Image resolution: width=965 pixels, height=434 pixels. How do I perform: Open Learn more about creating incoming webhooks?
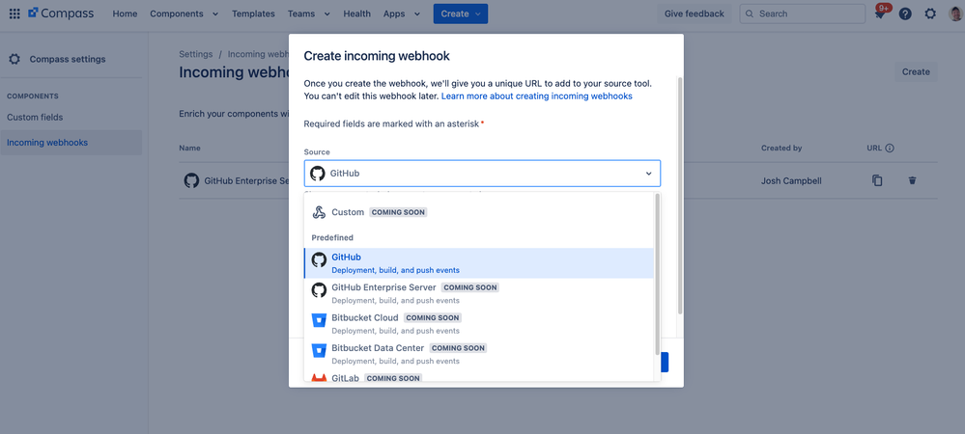(x=537, y=96)
